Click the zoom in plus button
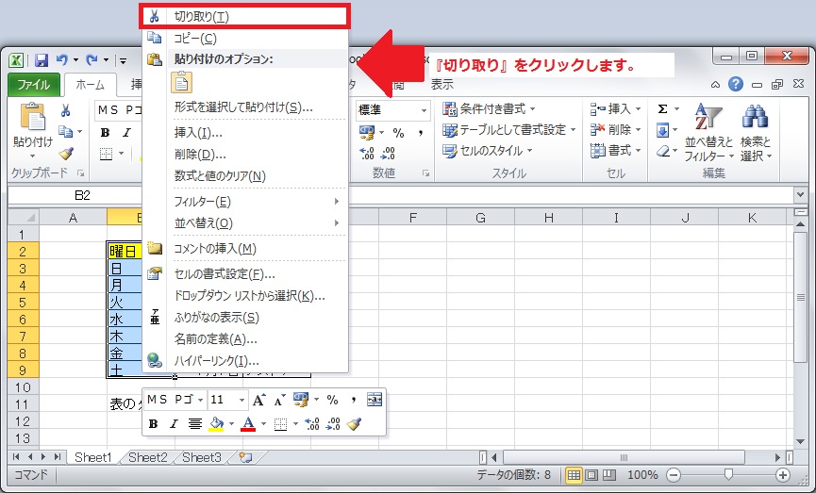Image resolution: width=816 pixels, height=493 pixels. coord(783,475)
